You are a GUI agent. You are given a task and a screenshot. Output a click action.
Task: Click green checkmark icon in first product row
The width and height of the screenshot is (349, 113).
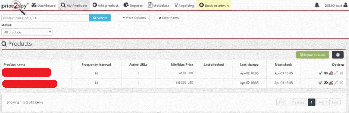[x=320, y=73]
